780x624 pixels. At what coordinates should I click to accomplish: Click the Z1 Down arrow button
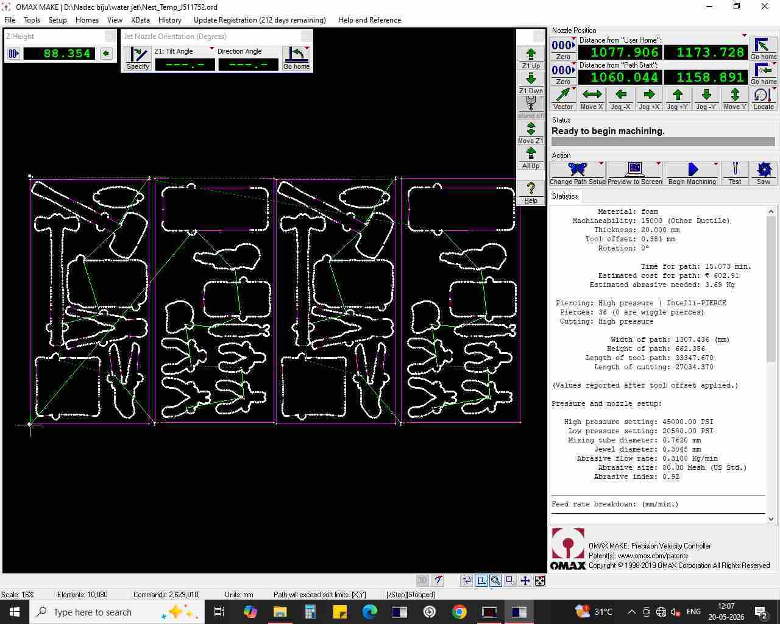click(531, 83)
